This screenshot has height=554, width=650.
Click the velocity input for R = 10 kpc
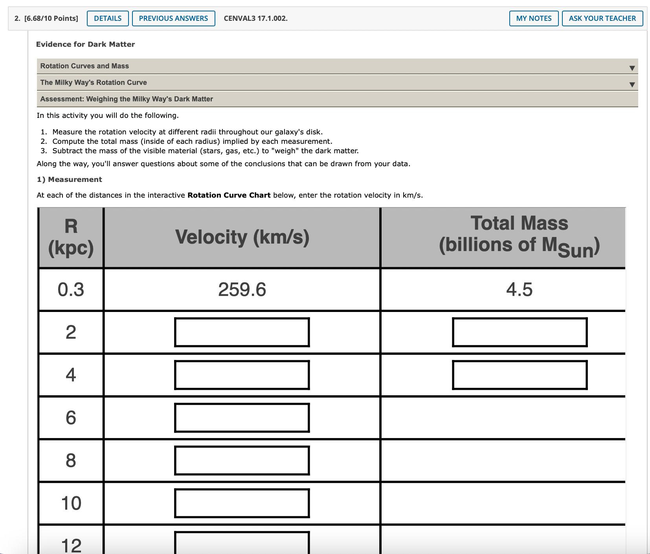[x=242, y=503]
